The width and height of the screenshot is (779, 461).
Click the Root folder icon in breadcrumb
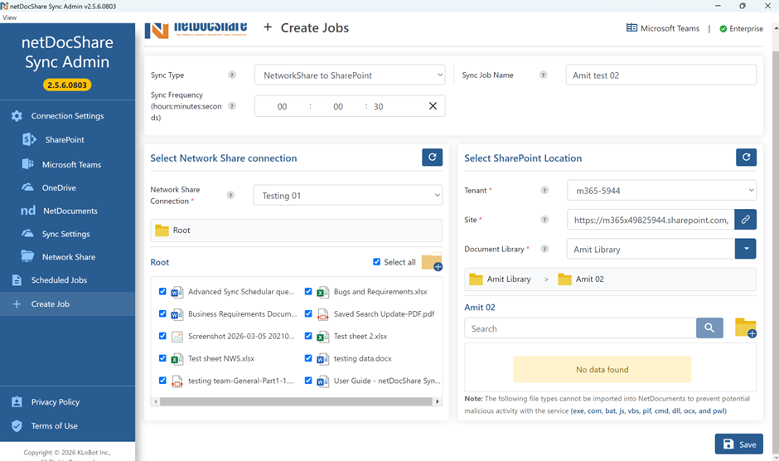pos(162,230)
